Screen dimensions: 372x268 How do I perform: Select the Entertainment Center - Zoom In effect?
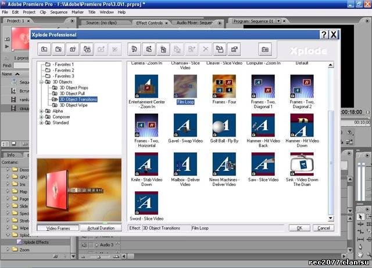(146, 86)
